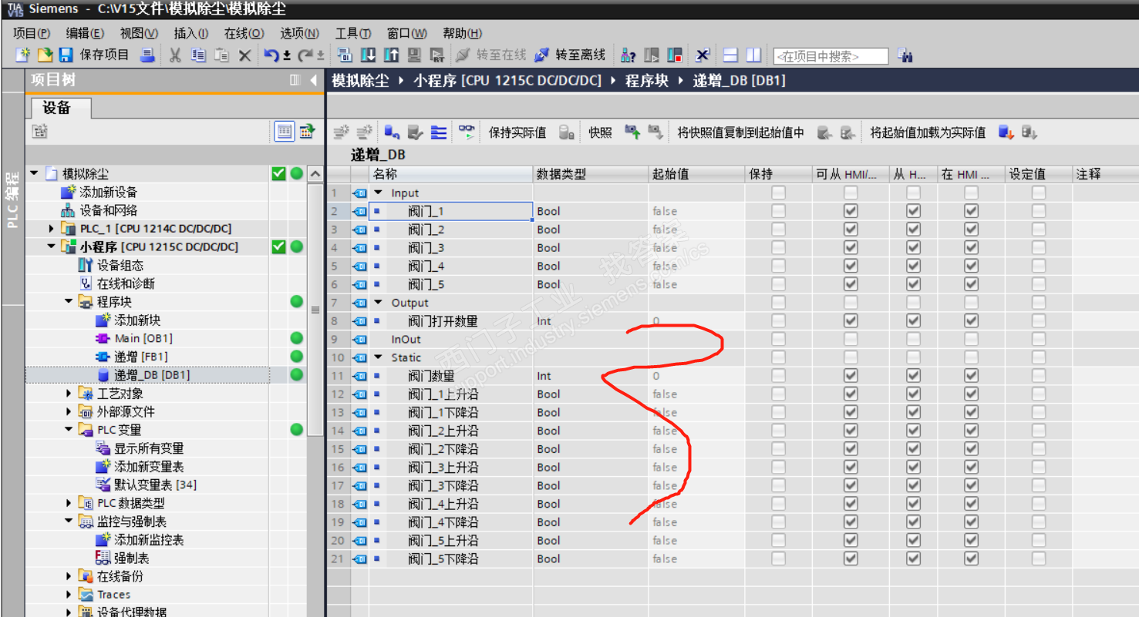Image resolution: width=1139 pixels, height=617 pixels.
Task: Click the snapshot camera icon with green arrow
Action: click(632, 132)
